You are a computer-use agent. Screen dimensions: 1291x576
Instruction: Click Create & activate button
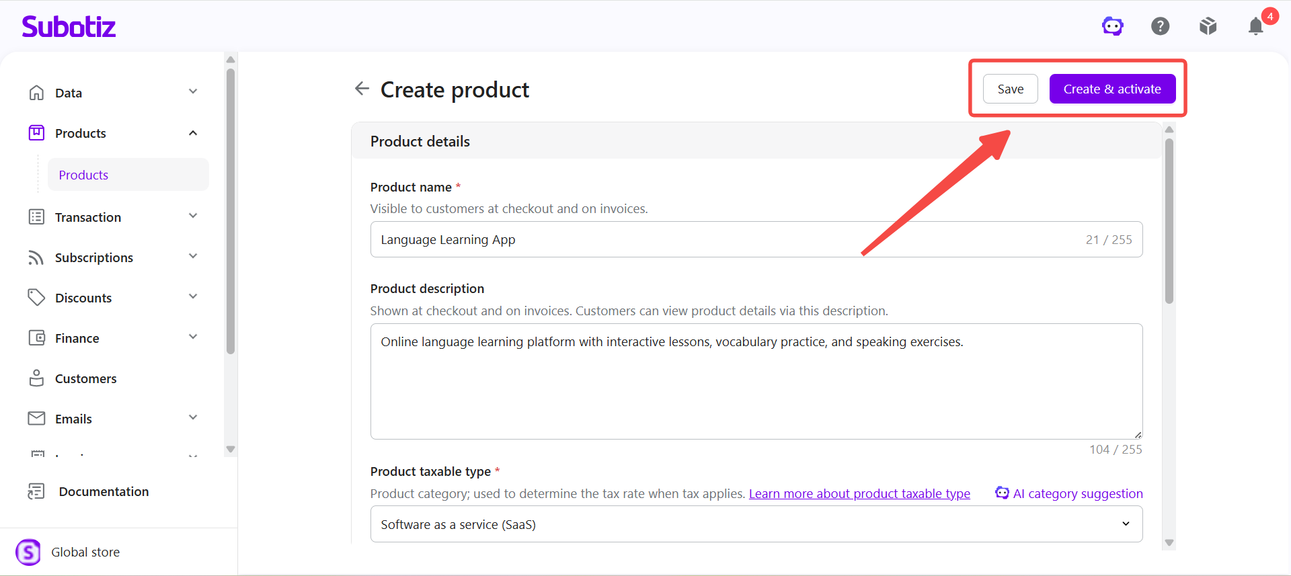pos(1112,89)
